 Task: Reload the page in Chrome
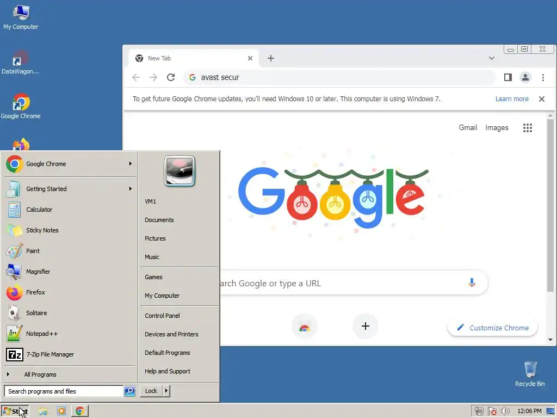(x=171, y=77)
